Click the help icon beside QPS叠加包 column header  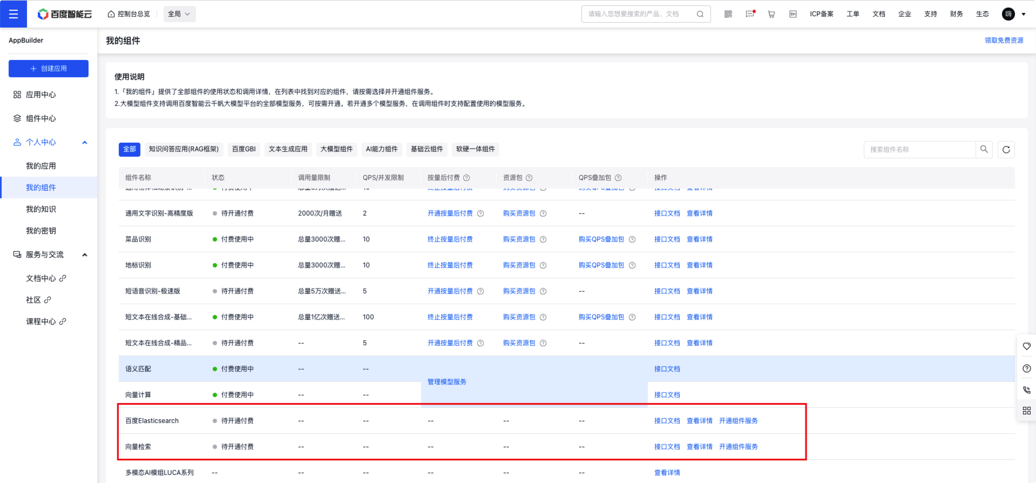click(x=618, y=177)
